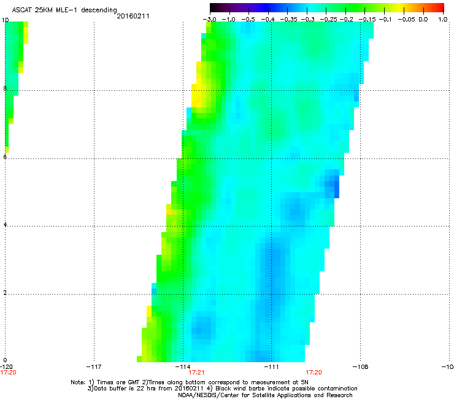Click the red 17:20 time under -120
This screenshot has width=454, height=399.
click(x=9, y=373)
